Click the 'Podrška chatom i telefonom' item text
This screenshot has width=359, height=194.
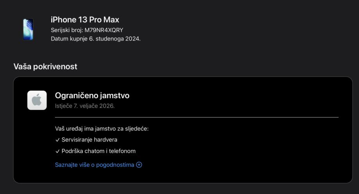(98, 151)
